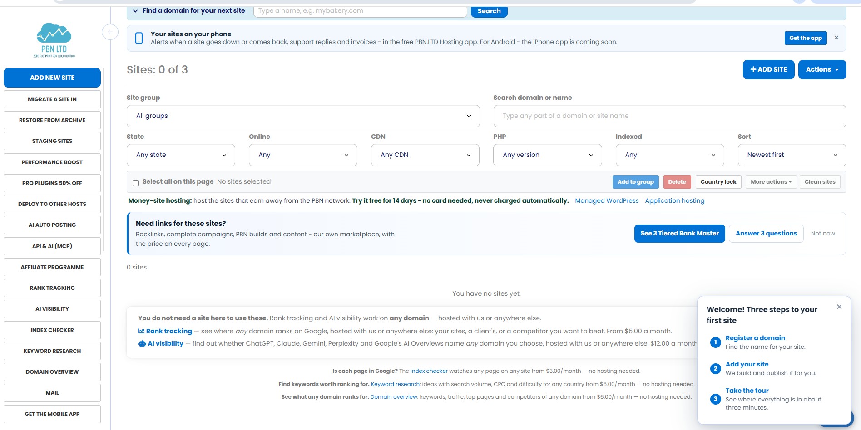This screenshot has width=861, height=430.
Task: Open the Indexed filter dropdown
Action: (x=669, y=155)
